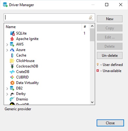Click the Derby hat icon

[12, 94]
